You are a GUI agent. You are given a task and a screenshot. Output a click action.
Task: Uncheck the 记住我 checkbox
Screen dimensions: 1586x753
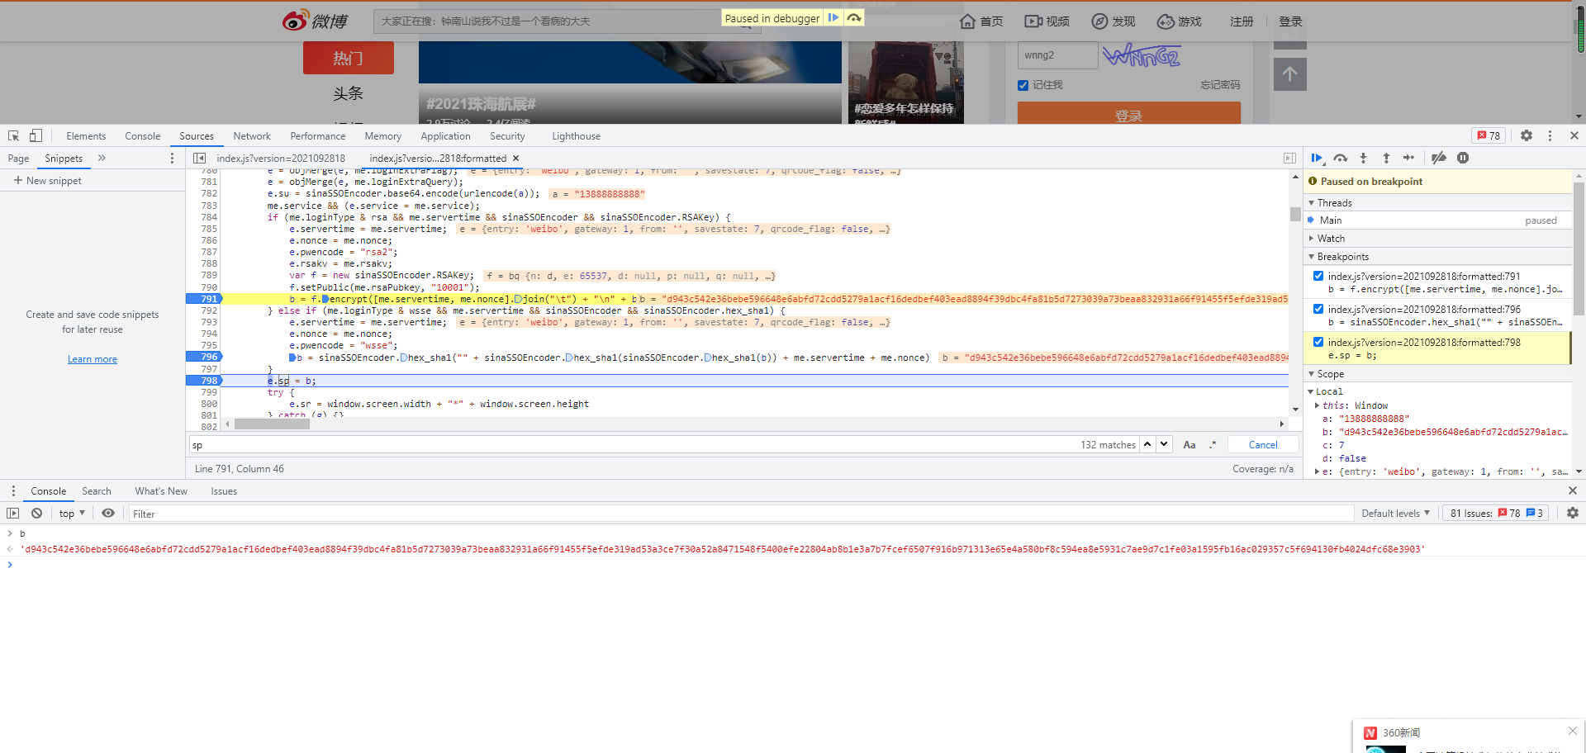[1023, 85]
